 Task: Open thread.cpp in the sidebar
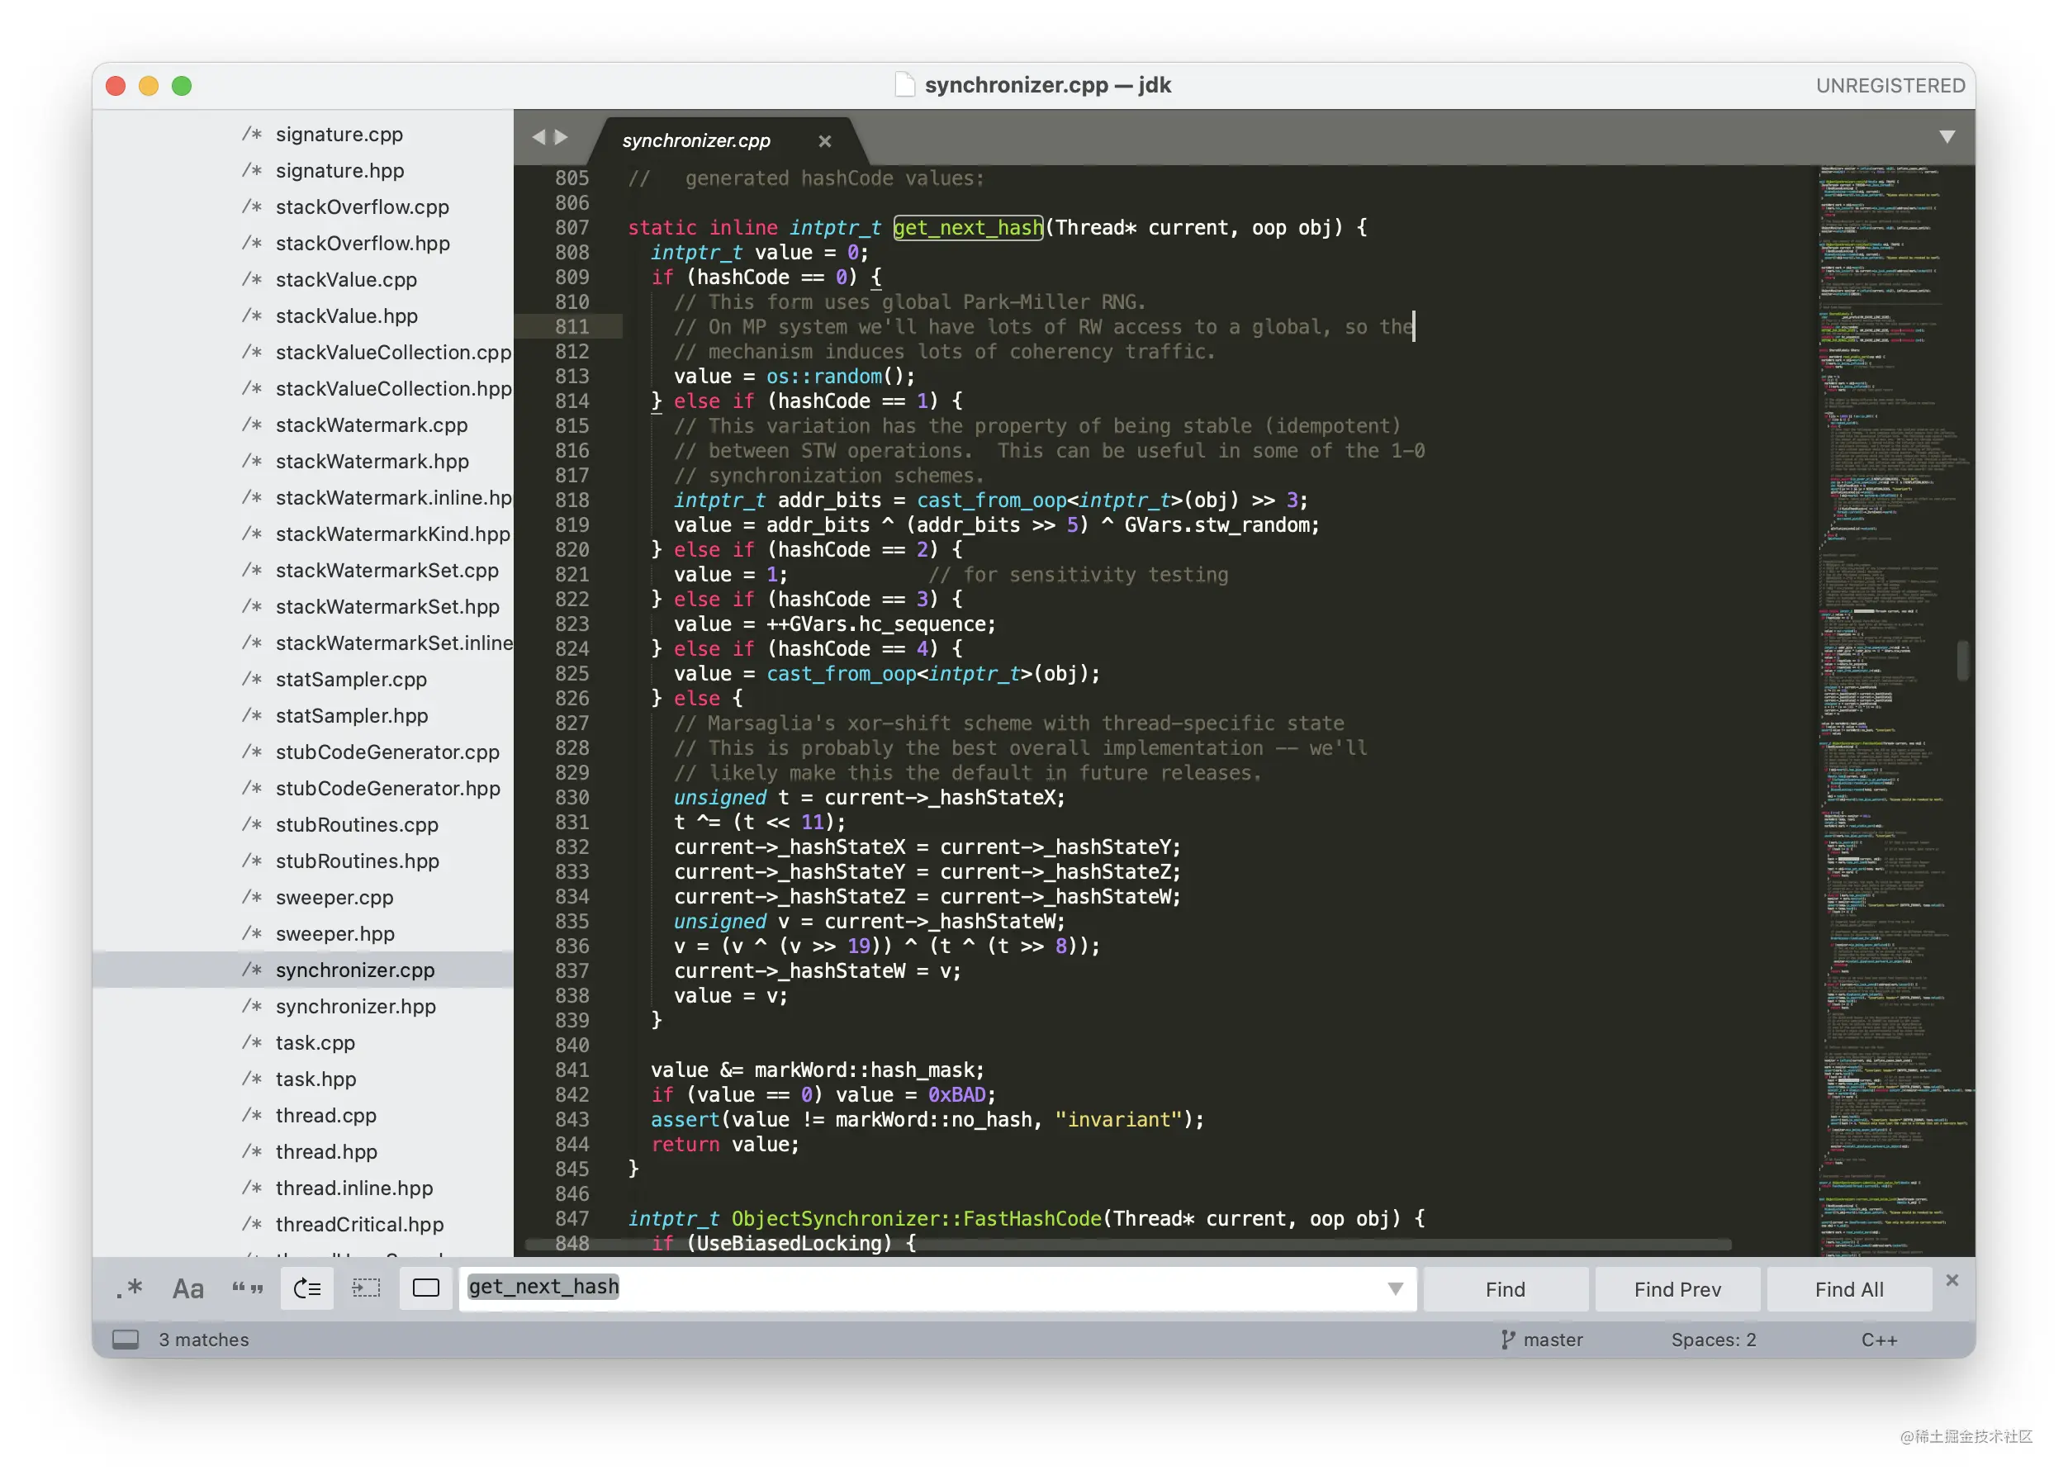pos(325,1115)
